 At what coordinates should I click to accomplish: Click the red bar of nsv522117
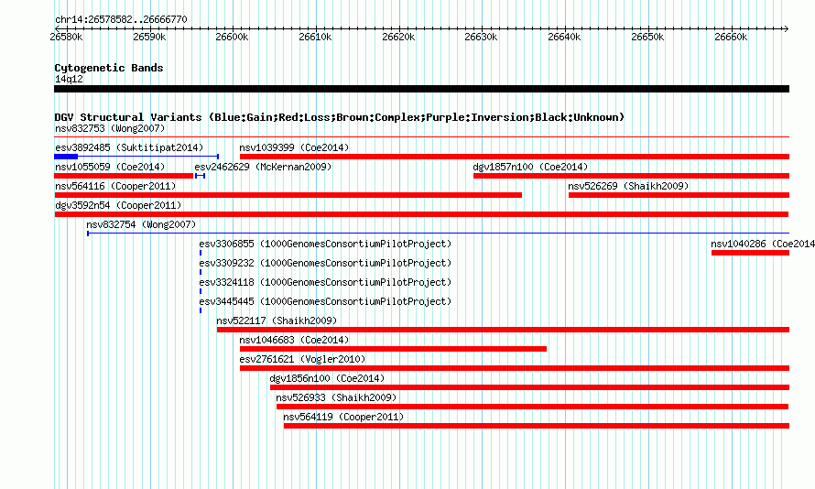503,330
